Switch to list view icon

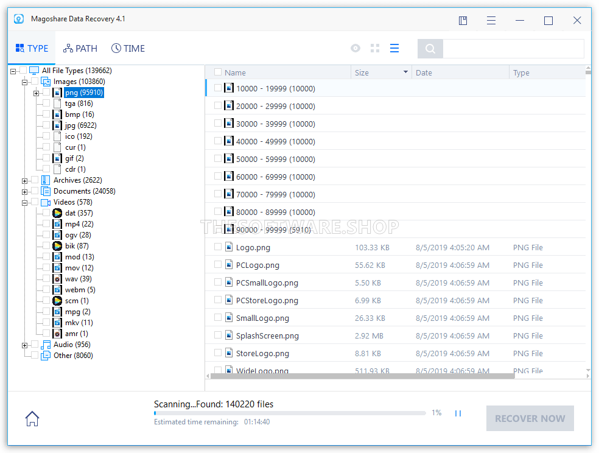pos(394,48)
